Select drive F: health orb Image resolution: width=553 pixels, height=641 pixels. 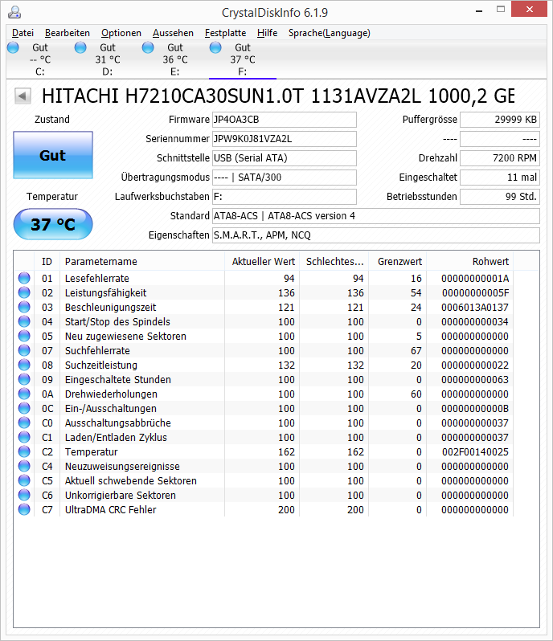pyautogui.click(x=215, y=47)
